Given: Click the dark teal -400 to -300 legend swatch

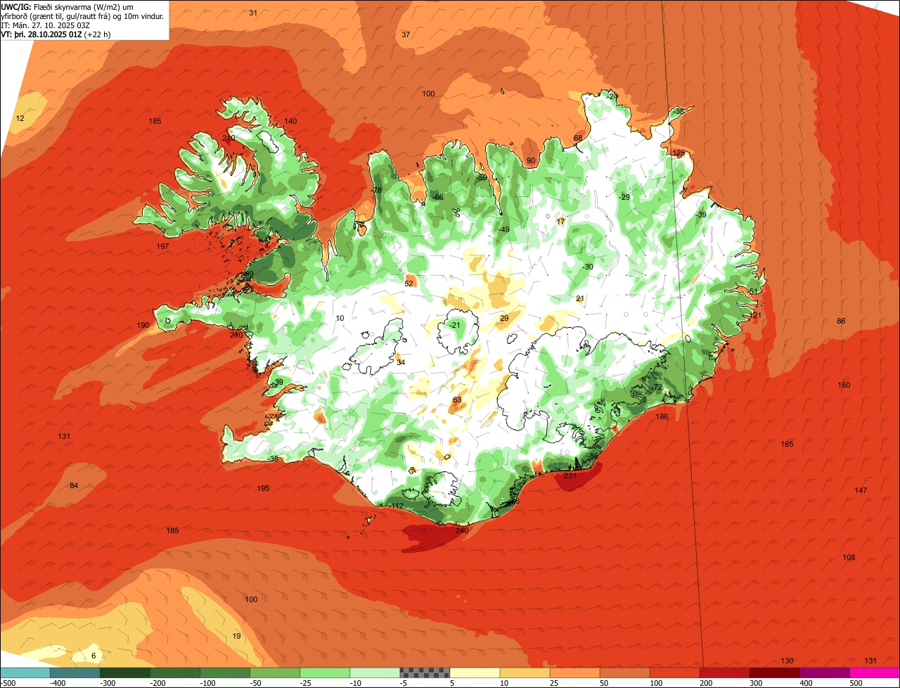Looking at the screenshot, I should click(75, 673).
